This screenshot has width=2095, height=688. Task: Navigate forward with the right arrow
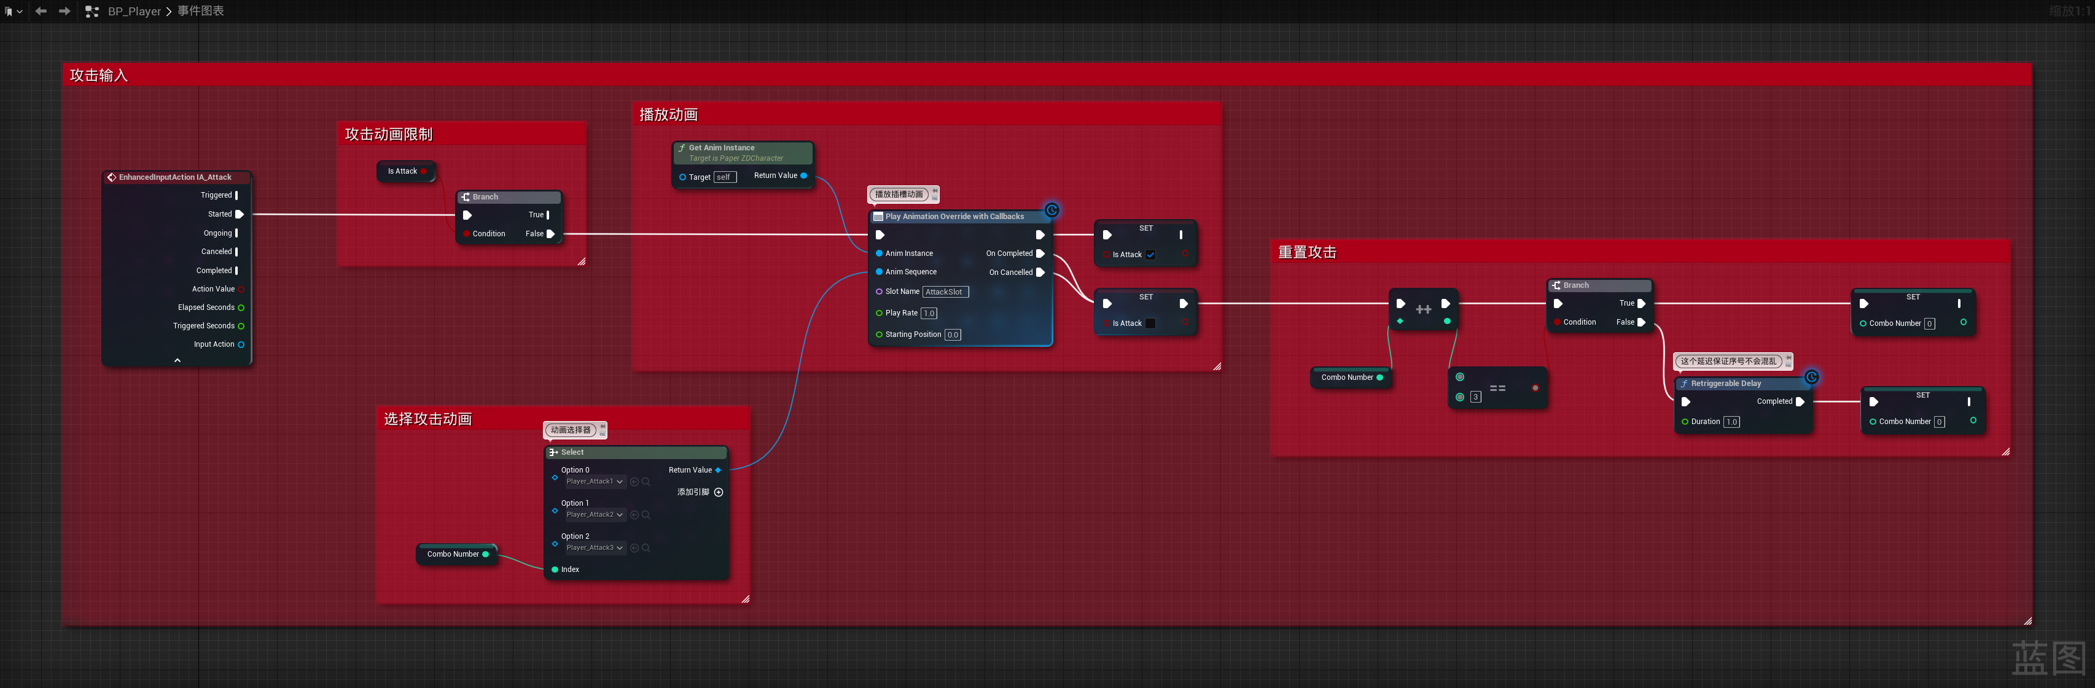pos(64,12)
